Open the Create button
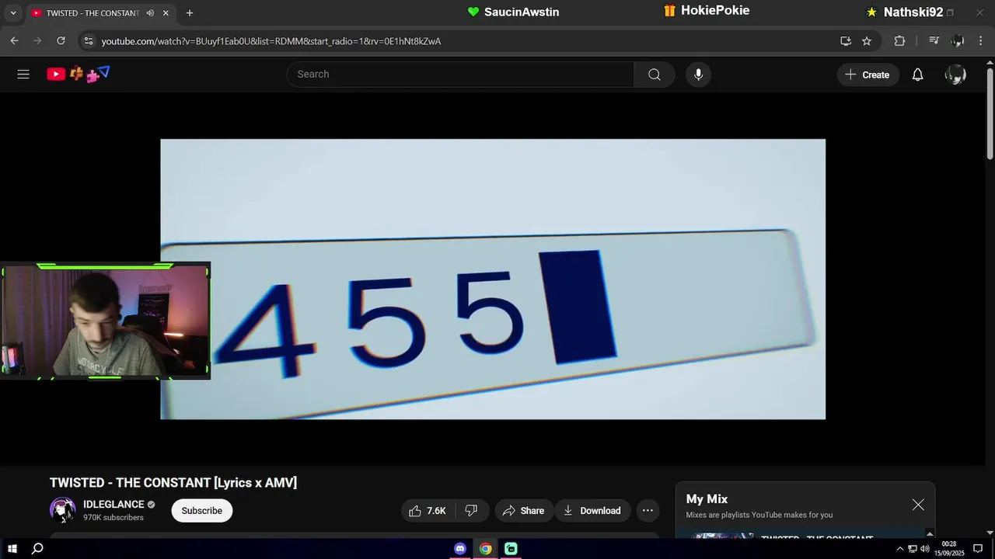The image size is (995, 559). 868,75
